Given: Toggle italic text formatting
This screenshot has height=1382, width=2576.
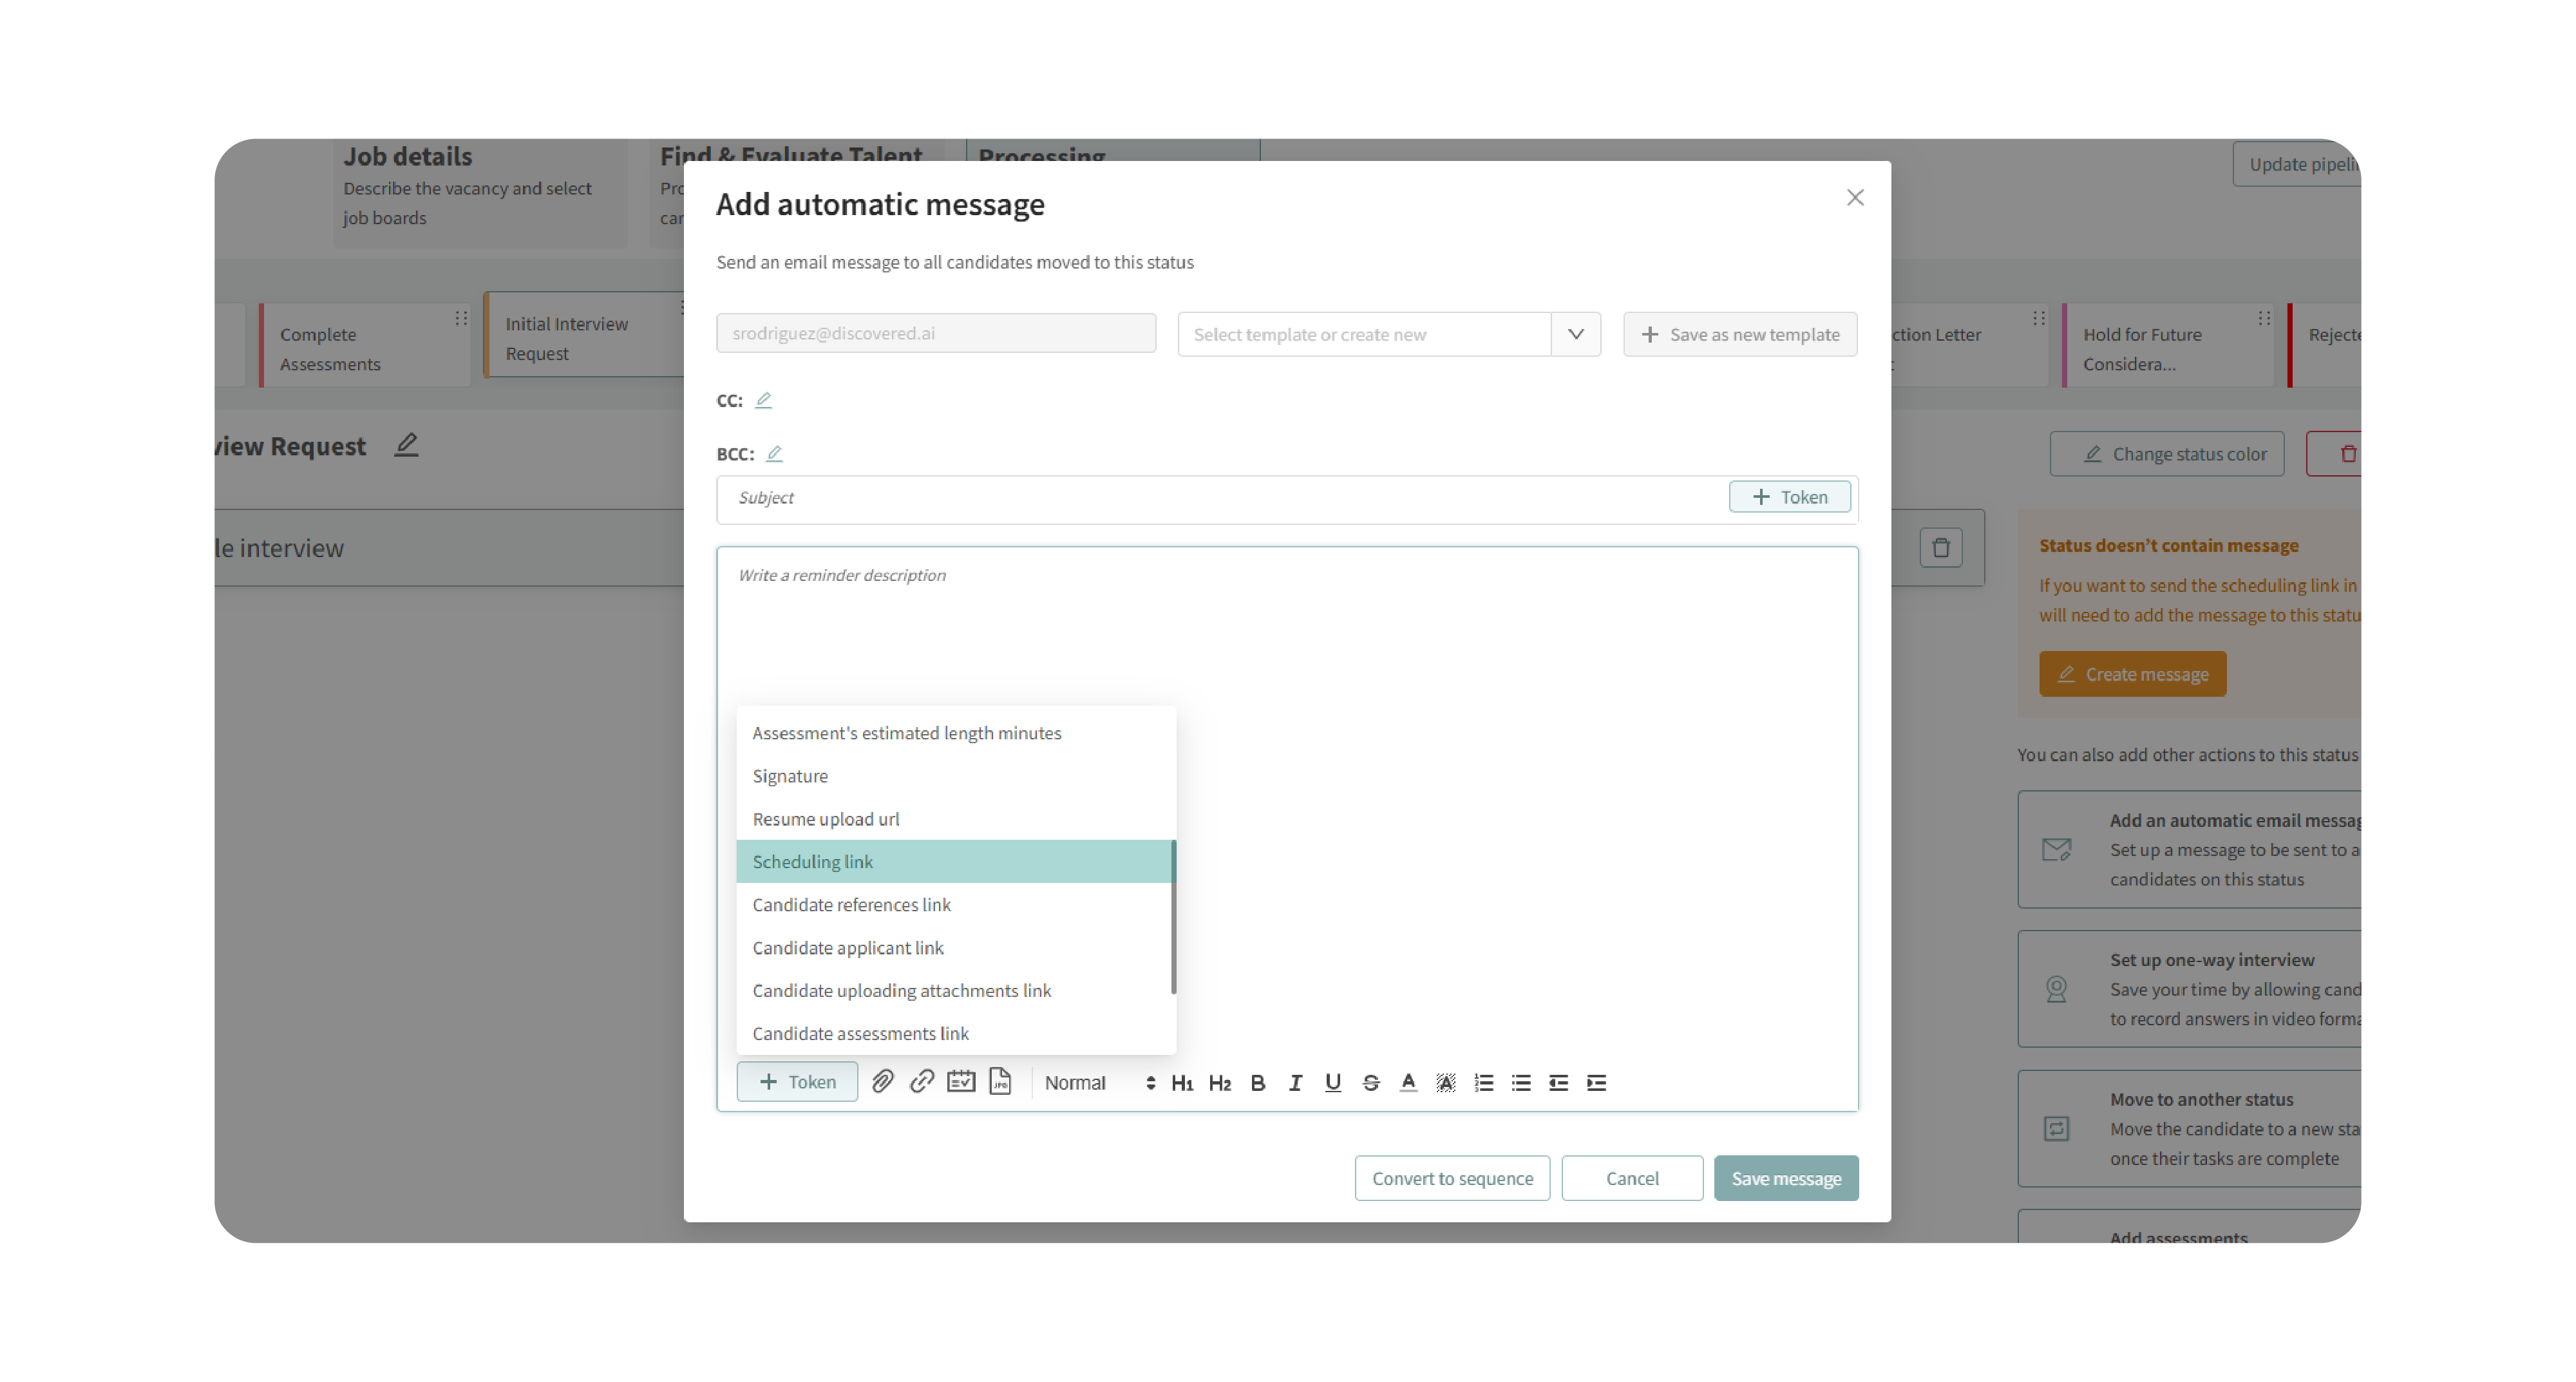Looking at the screenshot, I should [1295, 1082].
